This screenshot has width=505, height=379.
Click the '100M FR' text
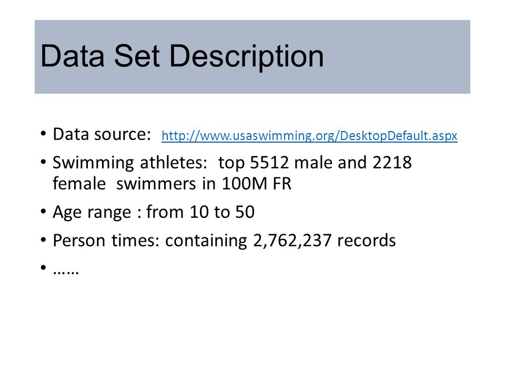pos(256,184)
